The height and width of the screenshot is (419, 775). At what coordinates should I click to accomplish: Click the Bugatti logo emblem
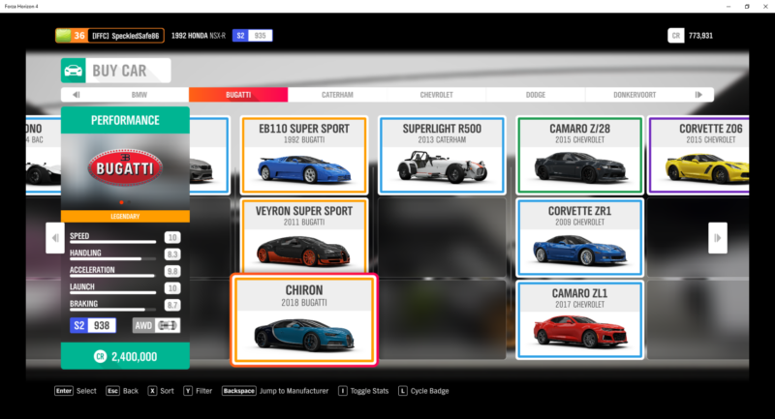[125, 168]
